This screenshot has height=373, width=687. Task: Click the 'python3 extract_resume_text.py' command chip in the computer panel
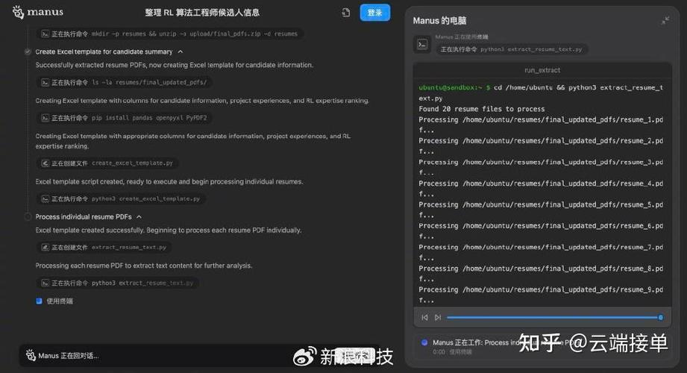pos(511,49)
